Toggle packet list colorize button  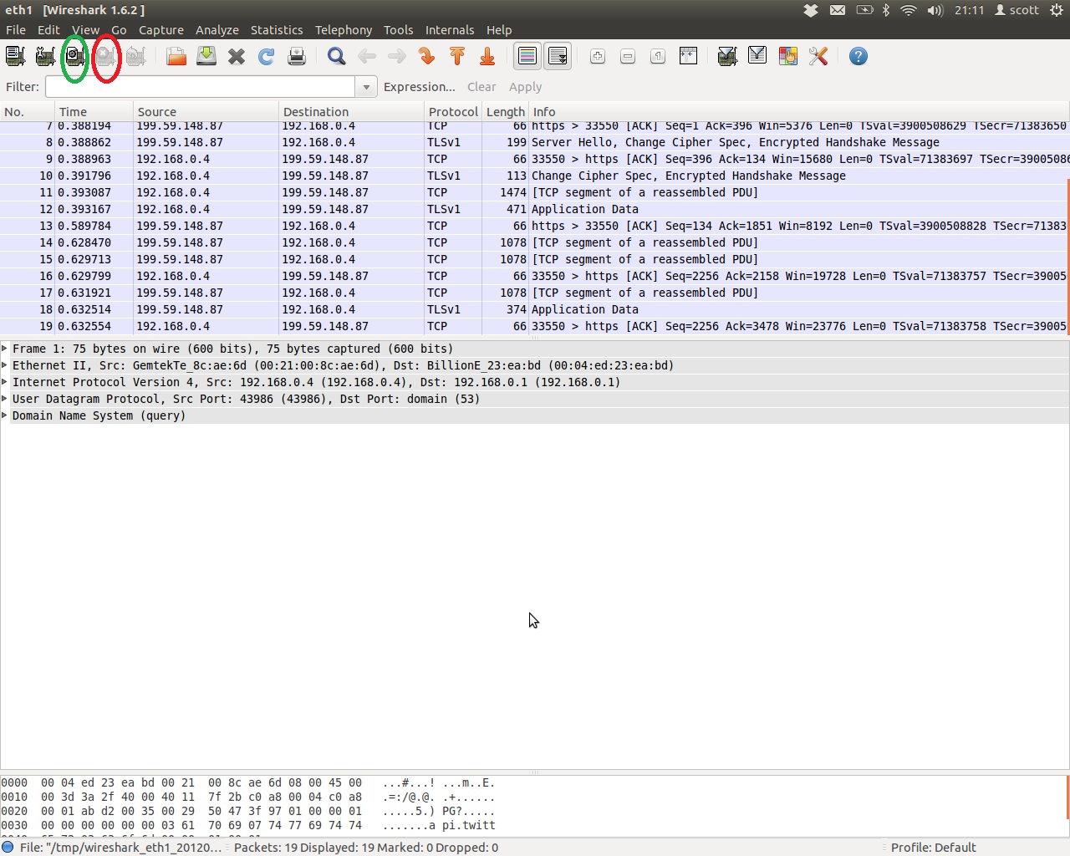[x=527, y=56]
